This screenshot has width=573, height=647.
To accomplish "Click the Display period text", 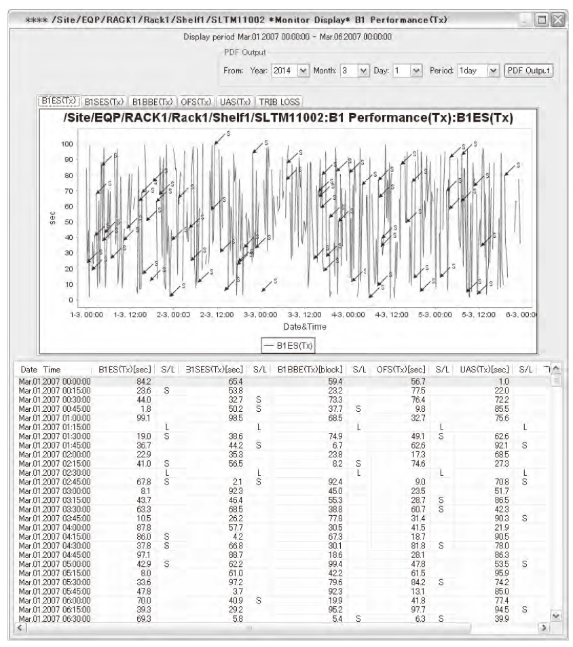I will click(x=287, y=37).
